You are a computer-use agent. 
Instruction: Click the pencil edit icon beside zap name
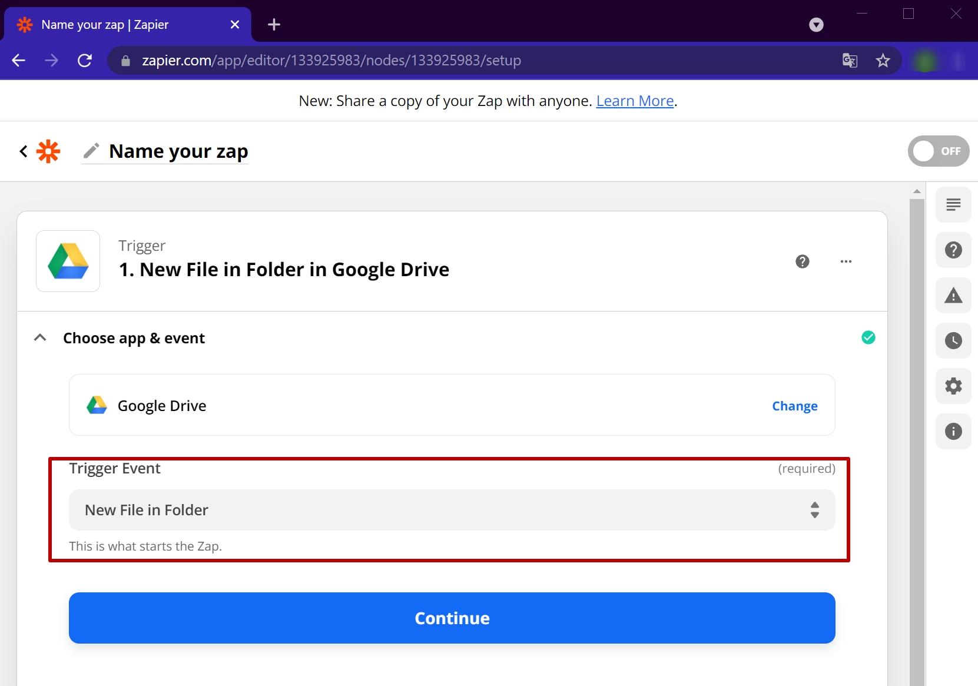91,151
